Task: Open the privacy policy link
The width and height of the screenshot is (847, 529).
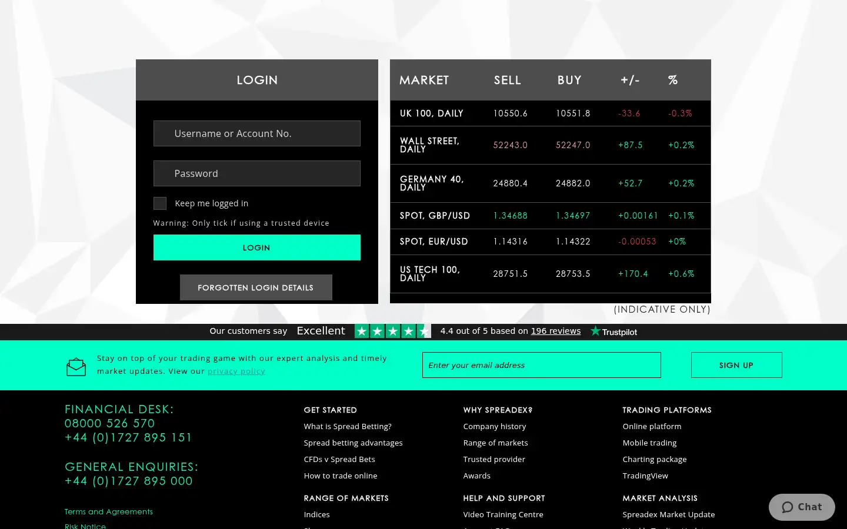Action: coord(236,371)
